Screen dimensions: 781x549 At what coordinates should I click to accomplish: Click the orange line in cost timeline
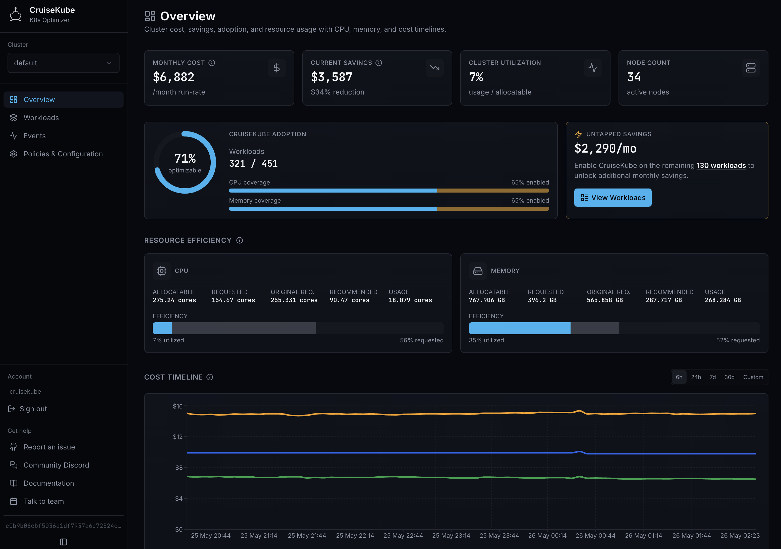tap(471, 414)
